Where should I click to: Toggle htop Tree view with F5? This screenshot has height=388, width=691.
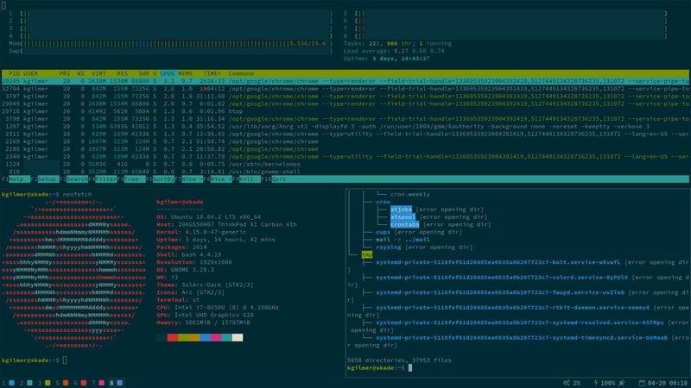(131, 179)
